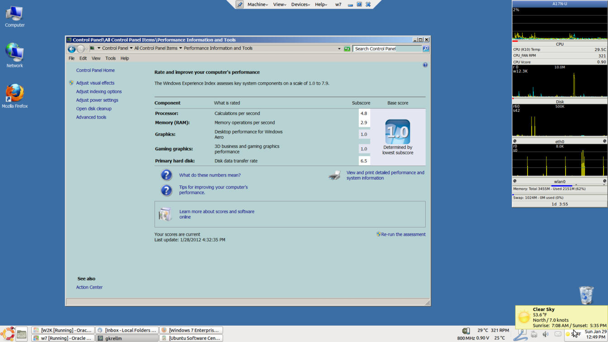Click Learn more about scores and software online
The width and height of the screenshot is (608, 342).
[217, 214]
